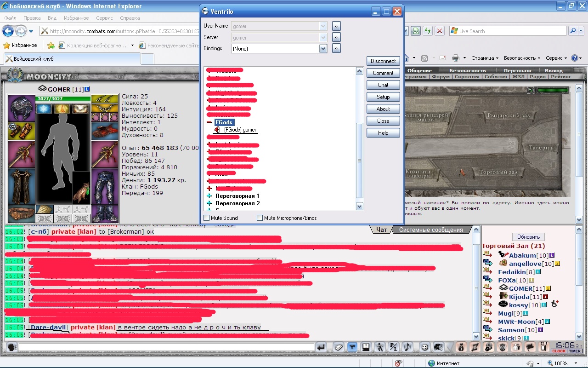
Task: Click the speaker icon next to [FGods] gomer
Action: click(x=217, y=130)
